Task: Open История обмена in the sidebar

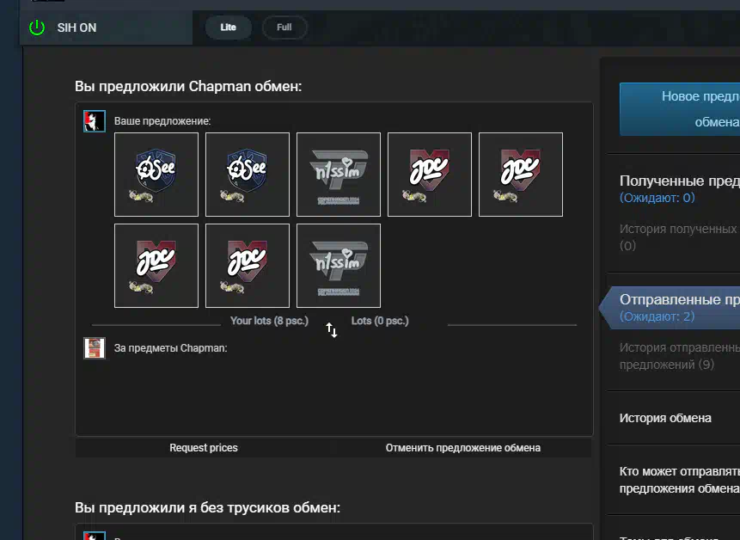Action: [665, 418]
